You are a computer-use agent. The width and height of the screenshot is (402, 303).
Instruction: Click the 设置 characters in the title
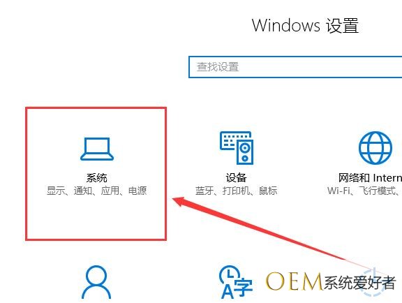click(342, 25)
